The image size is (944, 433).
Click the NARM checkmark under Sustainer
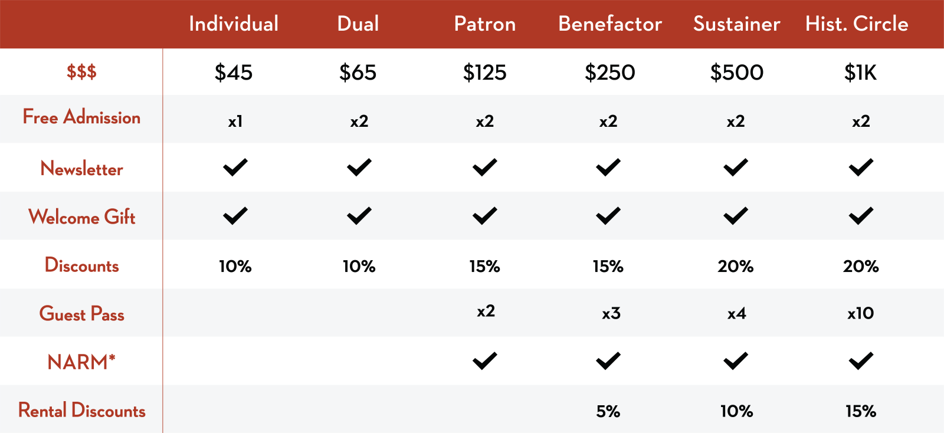(x=736, y=360)
